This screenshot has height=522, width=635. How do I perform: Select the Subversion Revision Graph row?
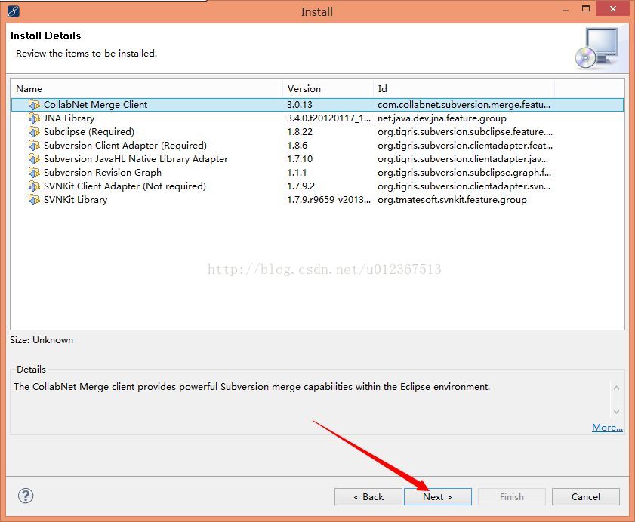tap(317, 173)
